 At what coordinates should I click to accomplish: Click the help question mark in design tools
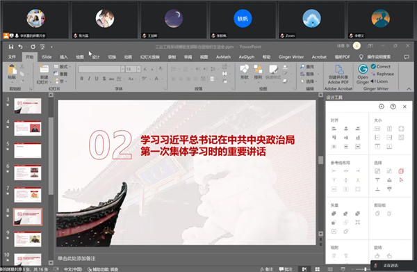393,106
